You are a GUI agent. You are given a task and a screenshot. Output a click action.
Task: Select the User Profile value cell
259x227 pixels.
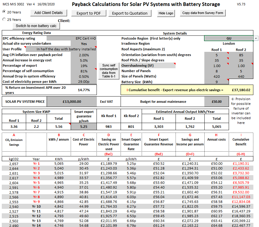tap(66, 49)
